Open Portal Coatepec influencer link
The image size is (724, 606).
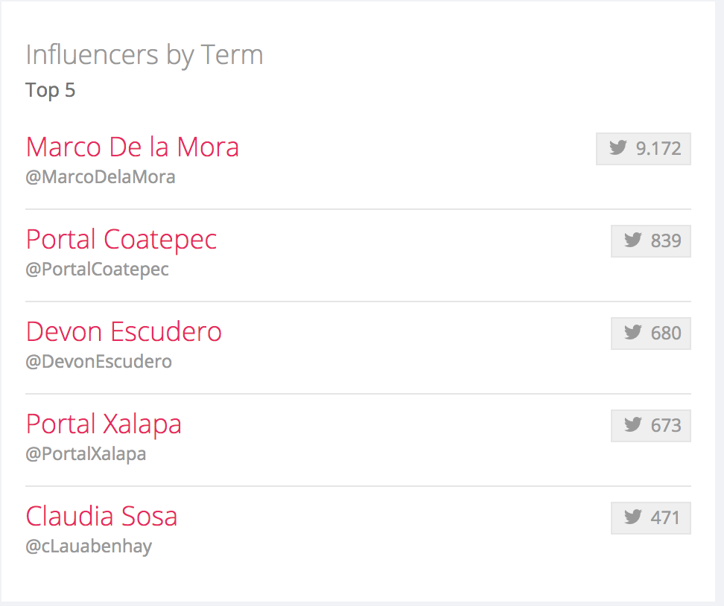point(121,239)
